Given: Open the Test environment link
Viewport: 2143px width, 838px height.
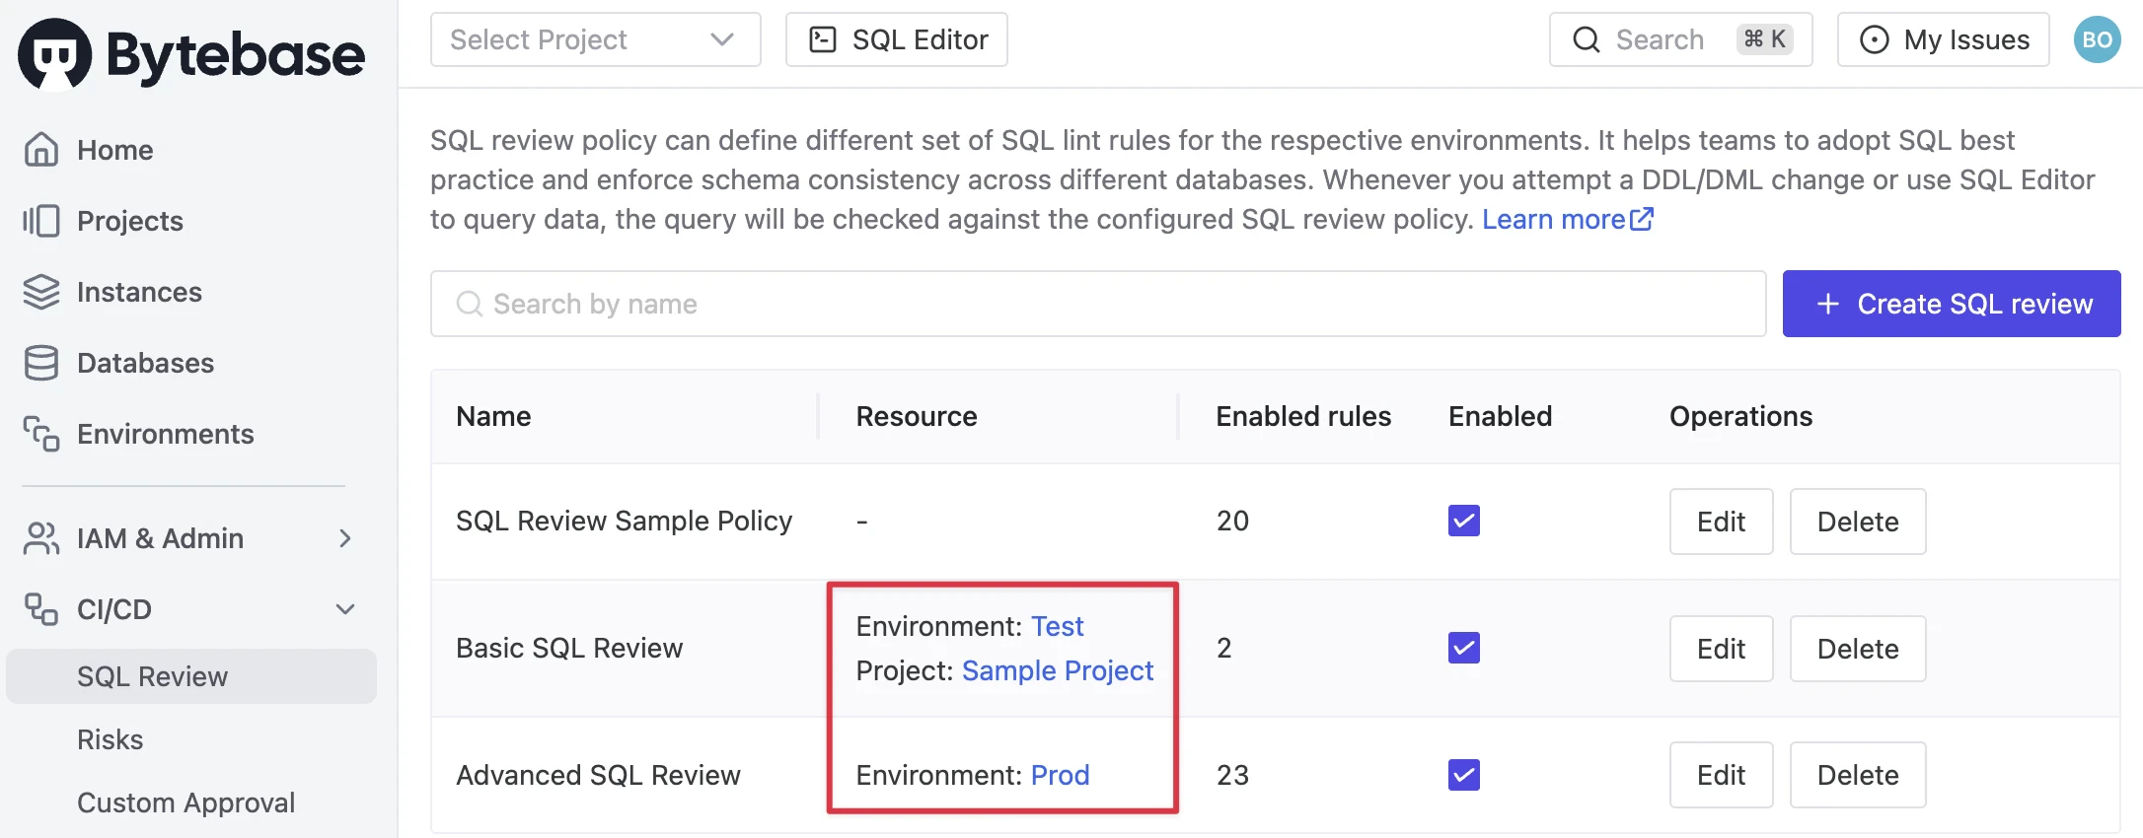Looking at the screenshot, I should pyautogui.click(x=1058, y=626).
